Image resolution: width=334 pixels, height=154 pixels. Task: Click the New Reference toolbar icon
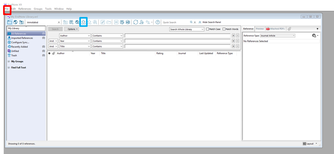71,22
